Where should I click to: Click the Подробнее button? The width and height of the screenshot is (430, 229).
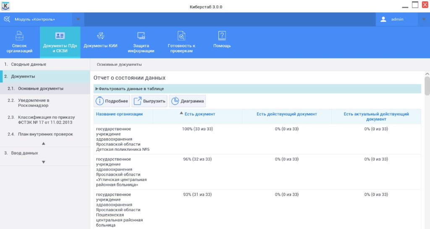point(112,101)
